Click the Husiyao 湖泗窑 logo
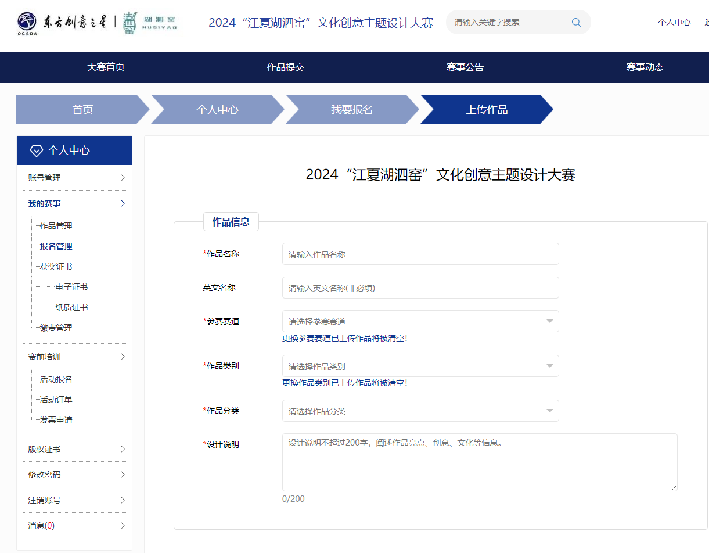The height and width of the screenshot is (553, 709). (x=150, y=22)
